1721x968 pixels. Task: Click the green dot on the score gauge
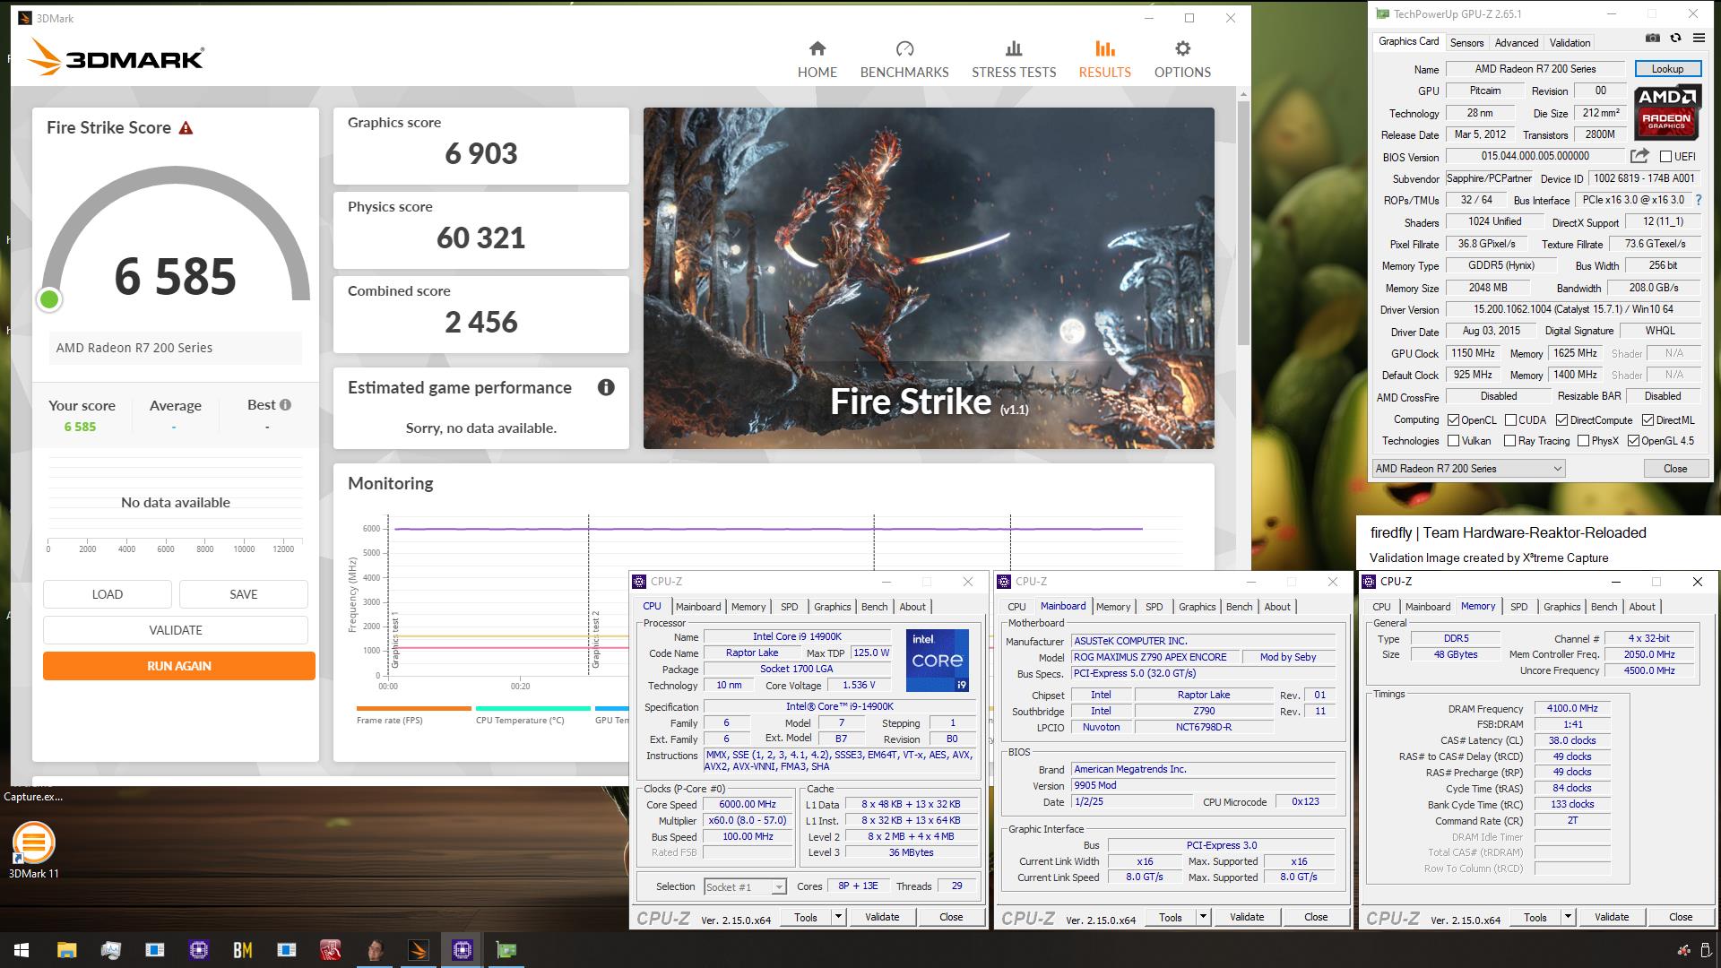[x=49, y=300]
